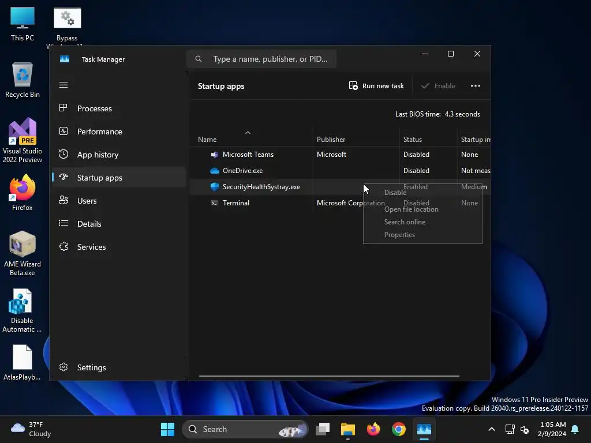The image size is (591, 443).
Task: Open the weather widget showing 37°F
Action: click(x=31, y=429)
